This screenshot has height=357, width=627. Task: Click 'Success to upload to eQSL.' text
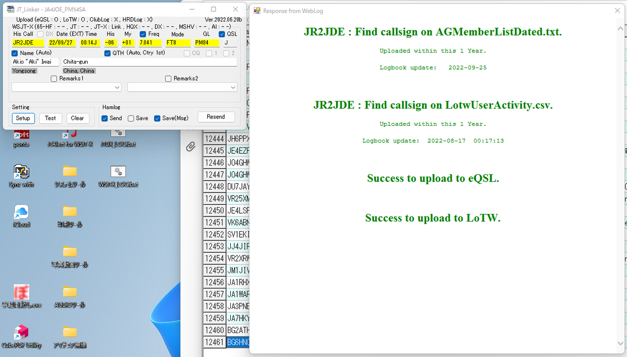[433, 178]
